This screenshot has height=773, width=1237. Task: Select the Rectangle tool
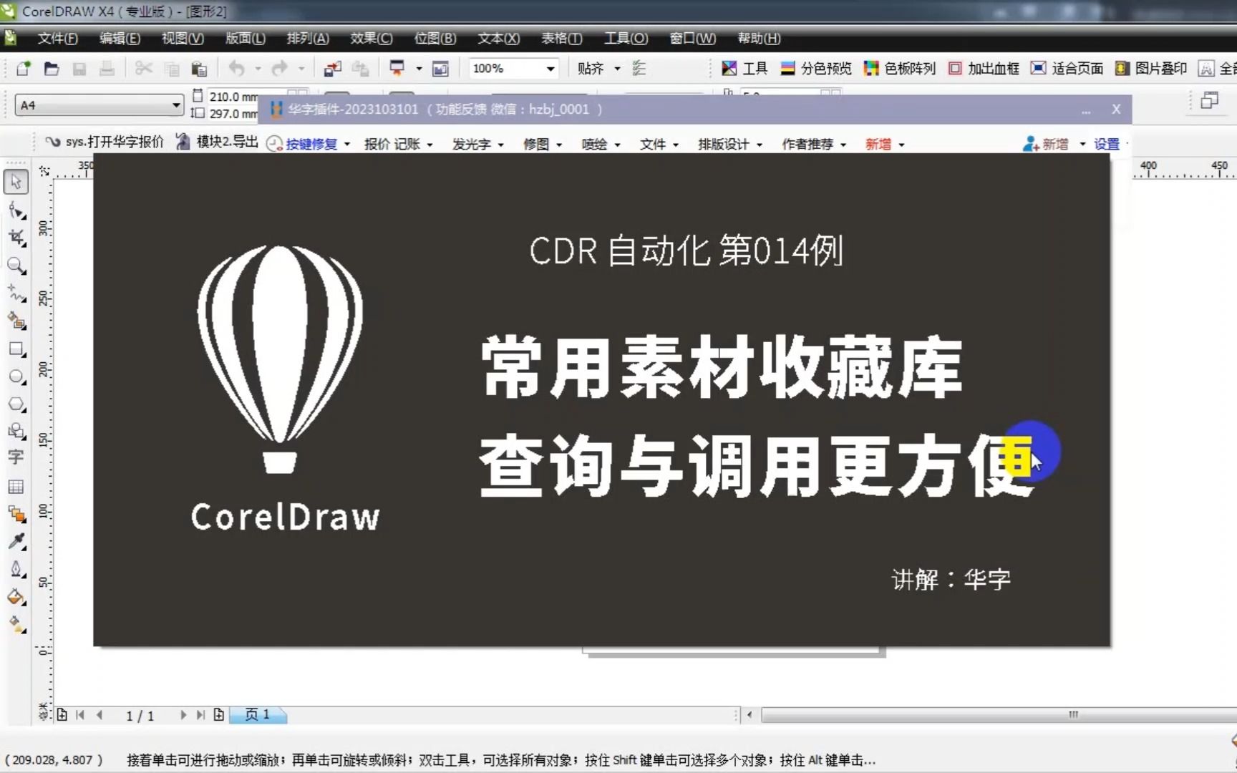(16, 349)
